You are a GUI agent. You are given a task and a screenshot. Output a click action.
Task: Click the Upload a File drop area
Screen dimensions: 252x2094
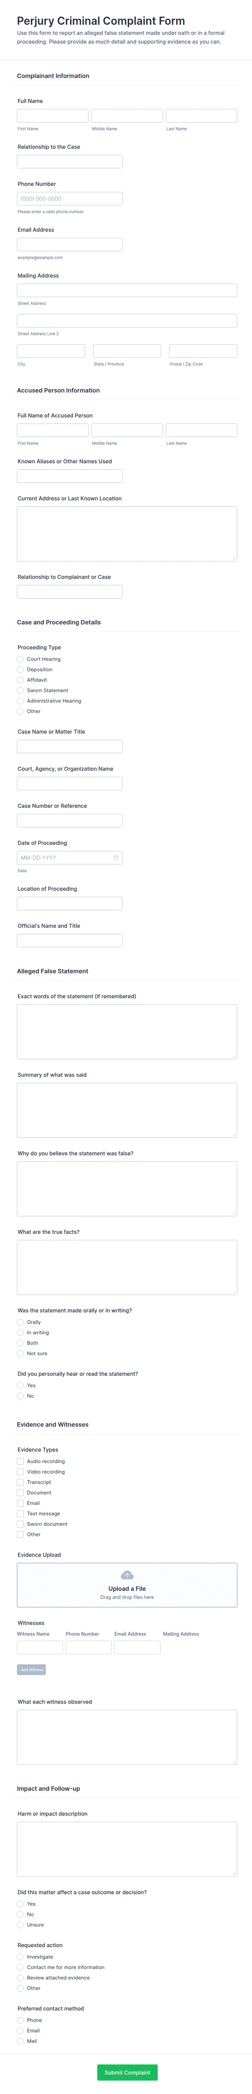tap(127, 1585)
